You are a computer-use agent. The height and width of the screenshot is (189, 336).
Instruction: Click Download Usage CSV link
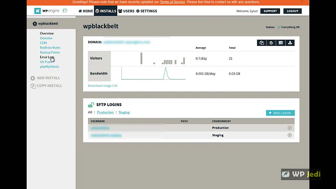coord(103,86)
